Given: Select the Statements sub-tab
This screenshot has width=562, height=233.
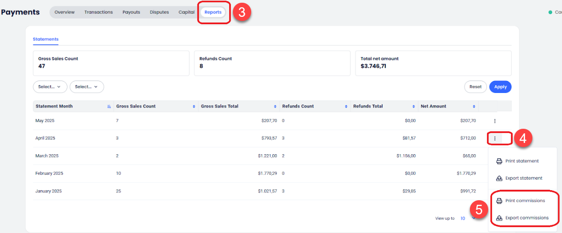Looking at the screenshot, I should [46, 39].
